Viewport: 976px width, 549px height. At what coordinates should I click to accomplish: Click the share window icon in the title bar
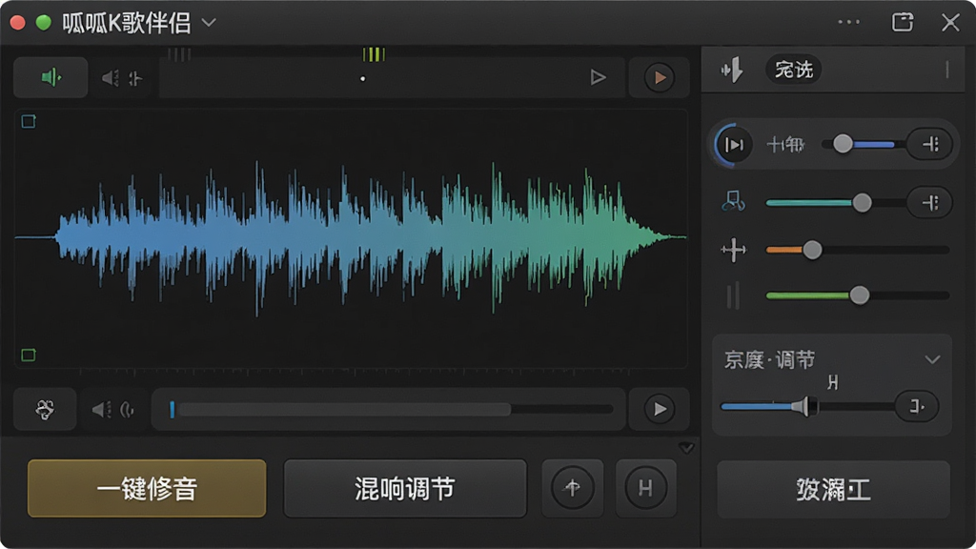tap(903, 22)
